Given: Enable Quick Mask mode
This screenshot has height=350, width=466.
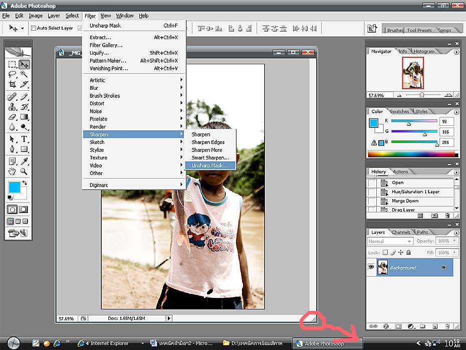Looking at the screenshot, I should coord(24,209).
